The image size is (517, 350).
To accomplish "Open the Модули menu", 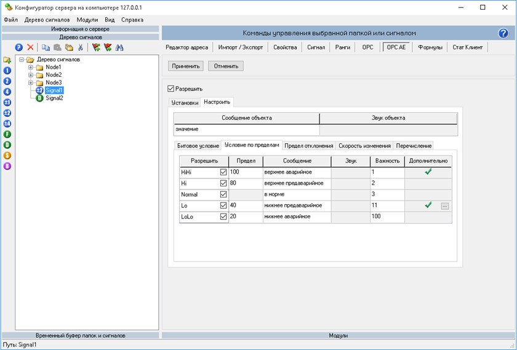I will (x=87, y=20).
